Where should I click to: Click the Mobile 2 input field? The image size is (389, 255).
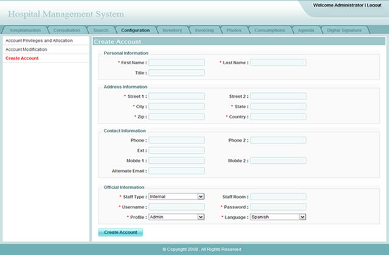[x=278, y=161]
